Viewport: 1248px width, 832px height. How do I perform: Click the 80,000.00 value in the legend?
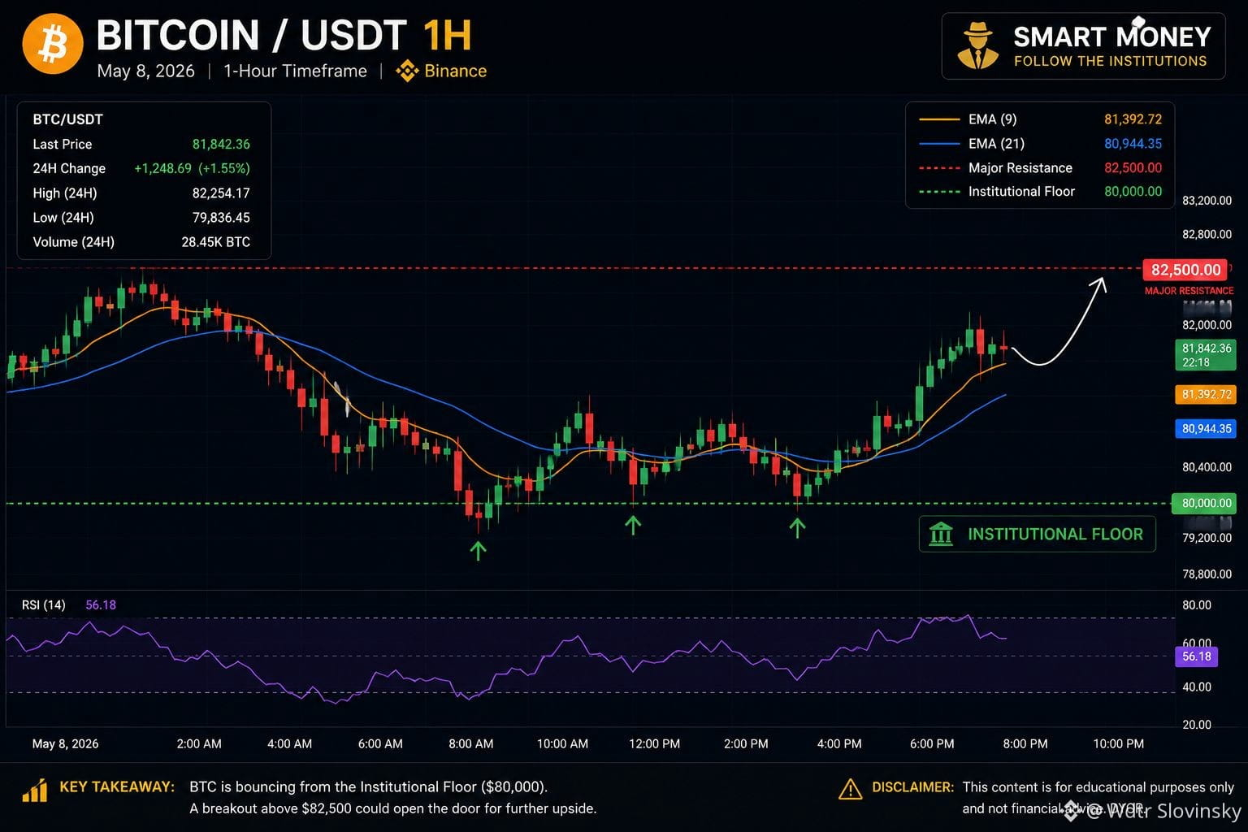1133,192
